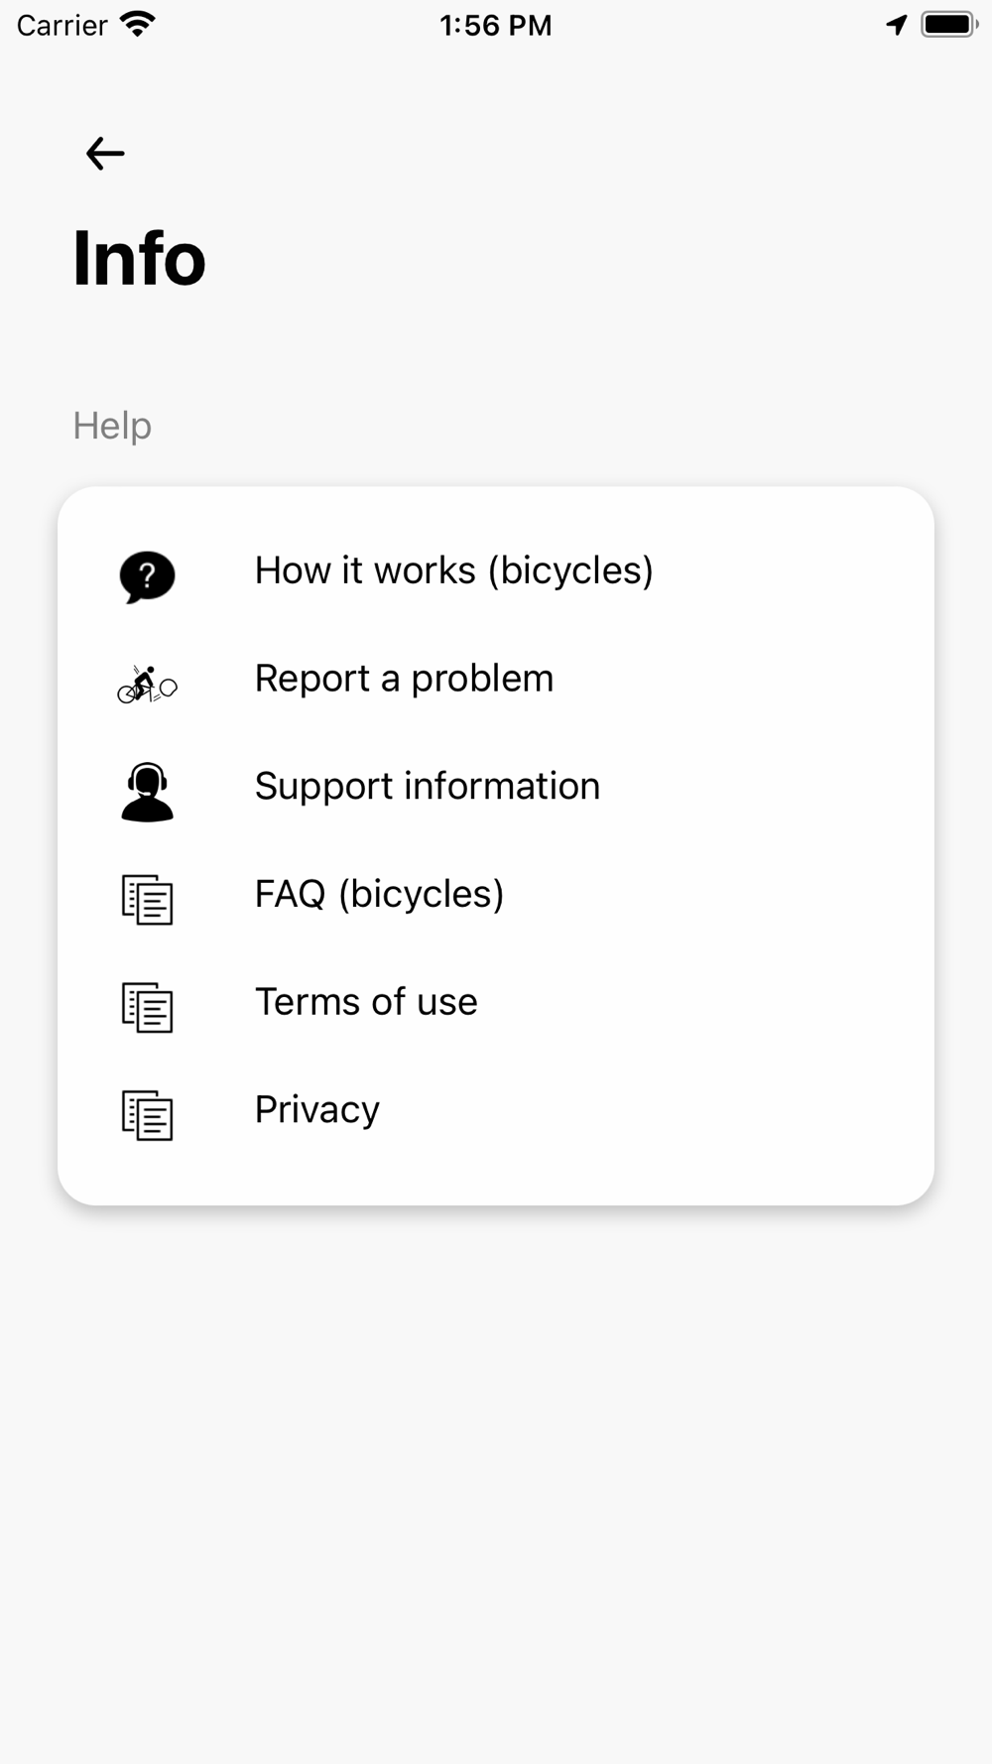Tap the Info page title

pyautogui.click(x=139, y=258)
